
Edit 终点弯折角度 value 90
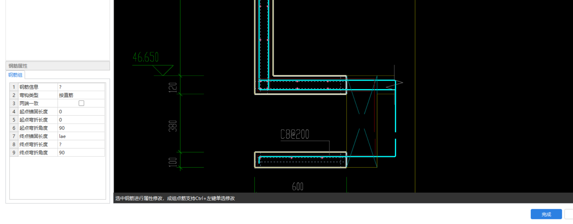[81, 152]
